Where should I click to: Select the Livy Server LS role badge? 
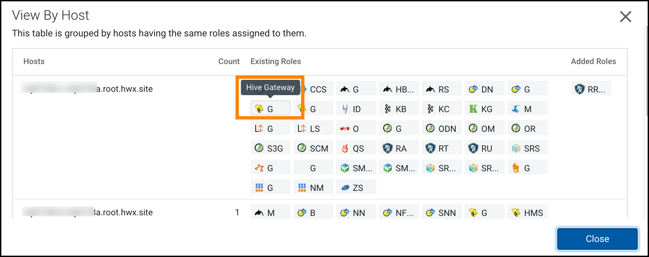pos(313,128)
